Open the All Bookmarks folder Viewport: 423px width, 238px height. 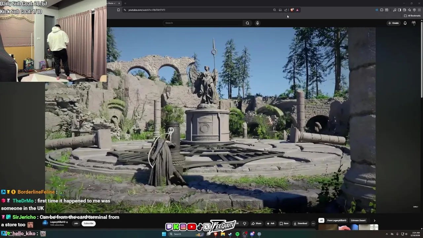[x=412, y=16]
